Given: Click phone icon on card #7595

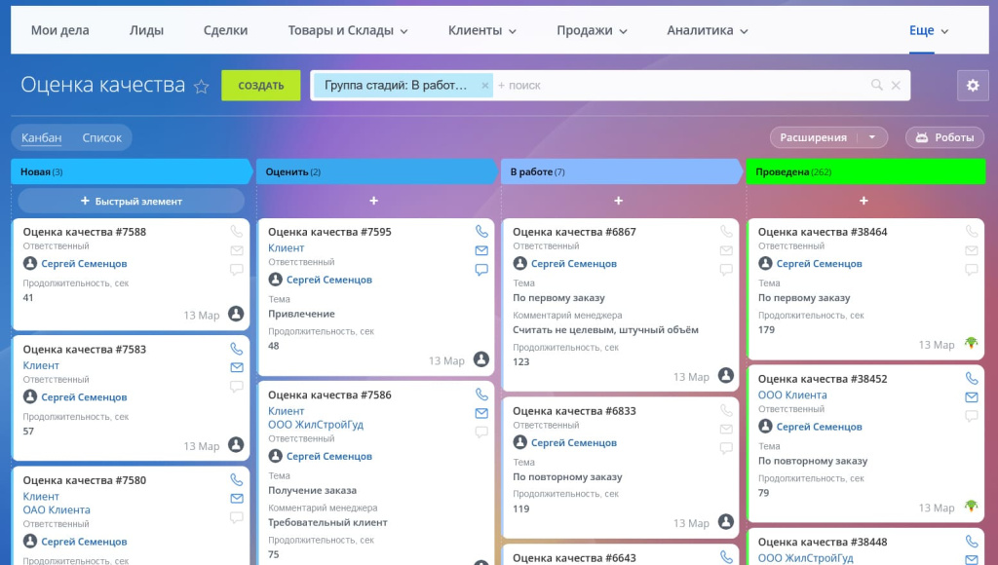Looking at the screenshot, I should 481,232.
